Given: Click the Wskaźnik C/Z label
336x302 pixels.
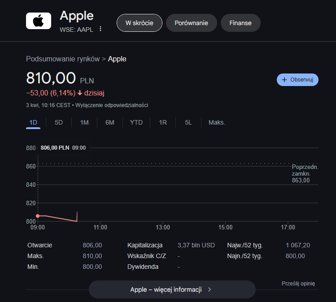Looking at the screenshot, I should (x=147, y=256).
